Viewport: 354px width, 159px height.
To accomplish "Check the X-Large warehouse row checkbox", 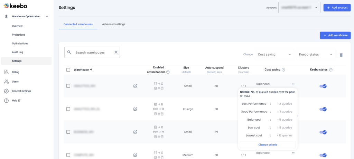I will (68, 109).
